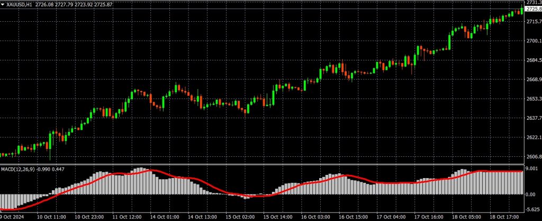Click the -5.625 MACD scale value

[x=533, y=209]
